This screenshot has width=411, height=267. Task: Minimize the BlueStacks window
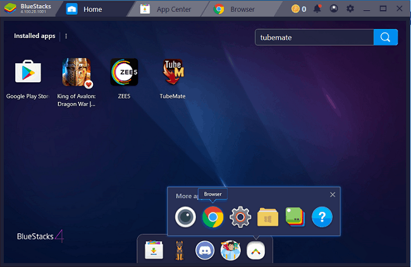click(x=367, y=9)
